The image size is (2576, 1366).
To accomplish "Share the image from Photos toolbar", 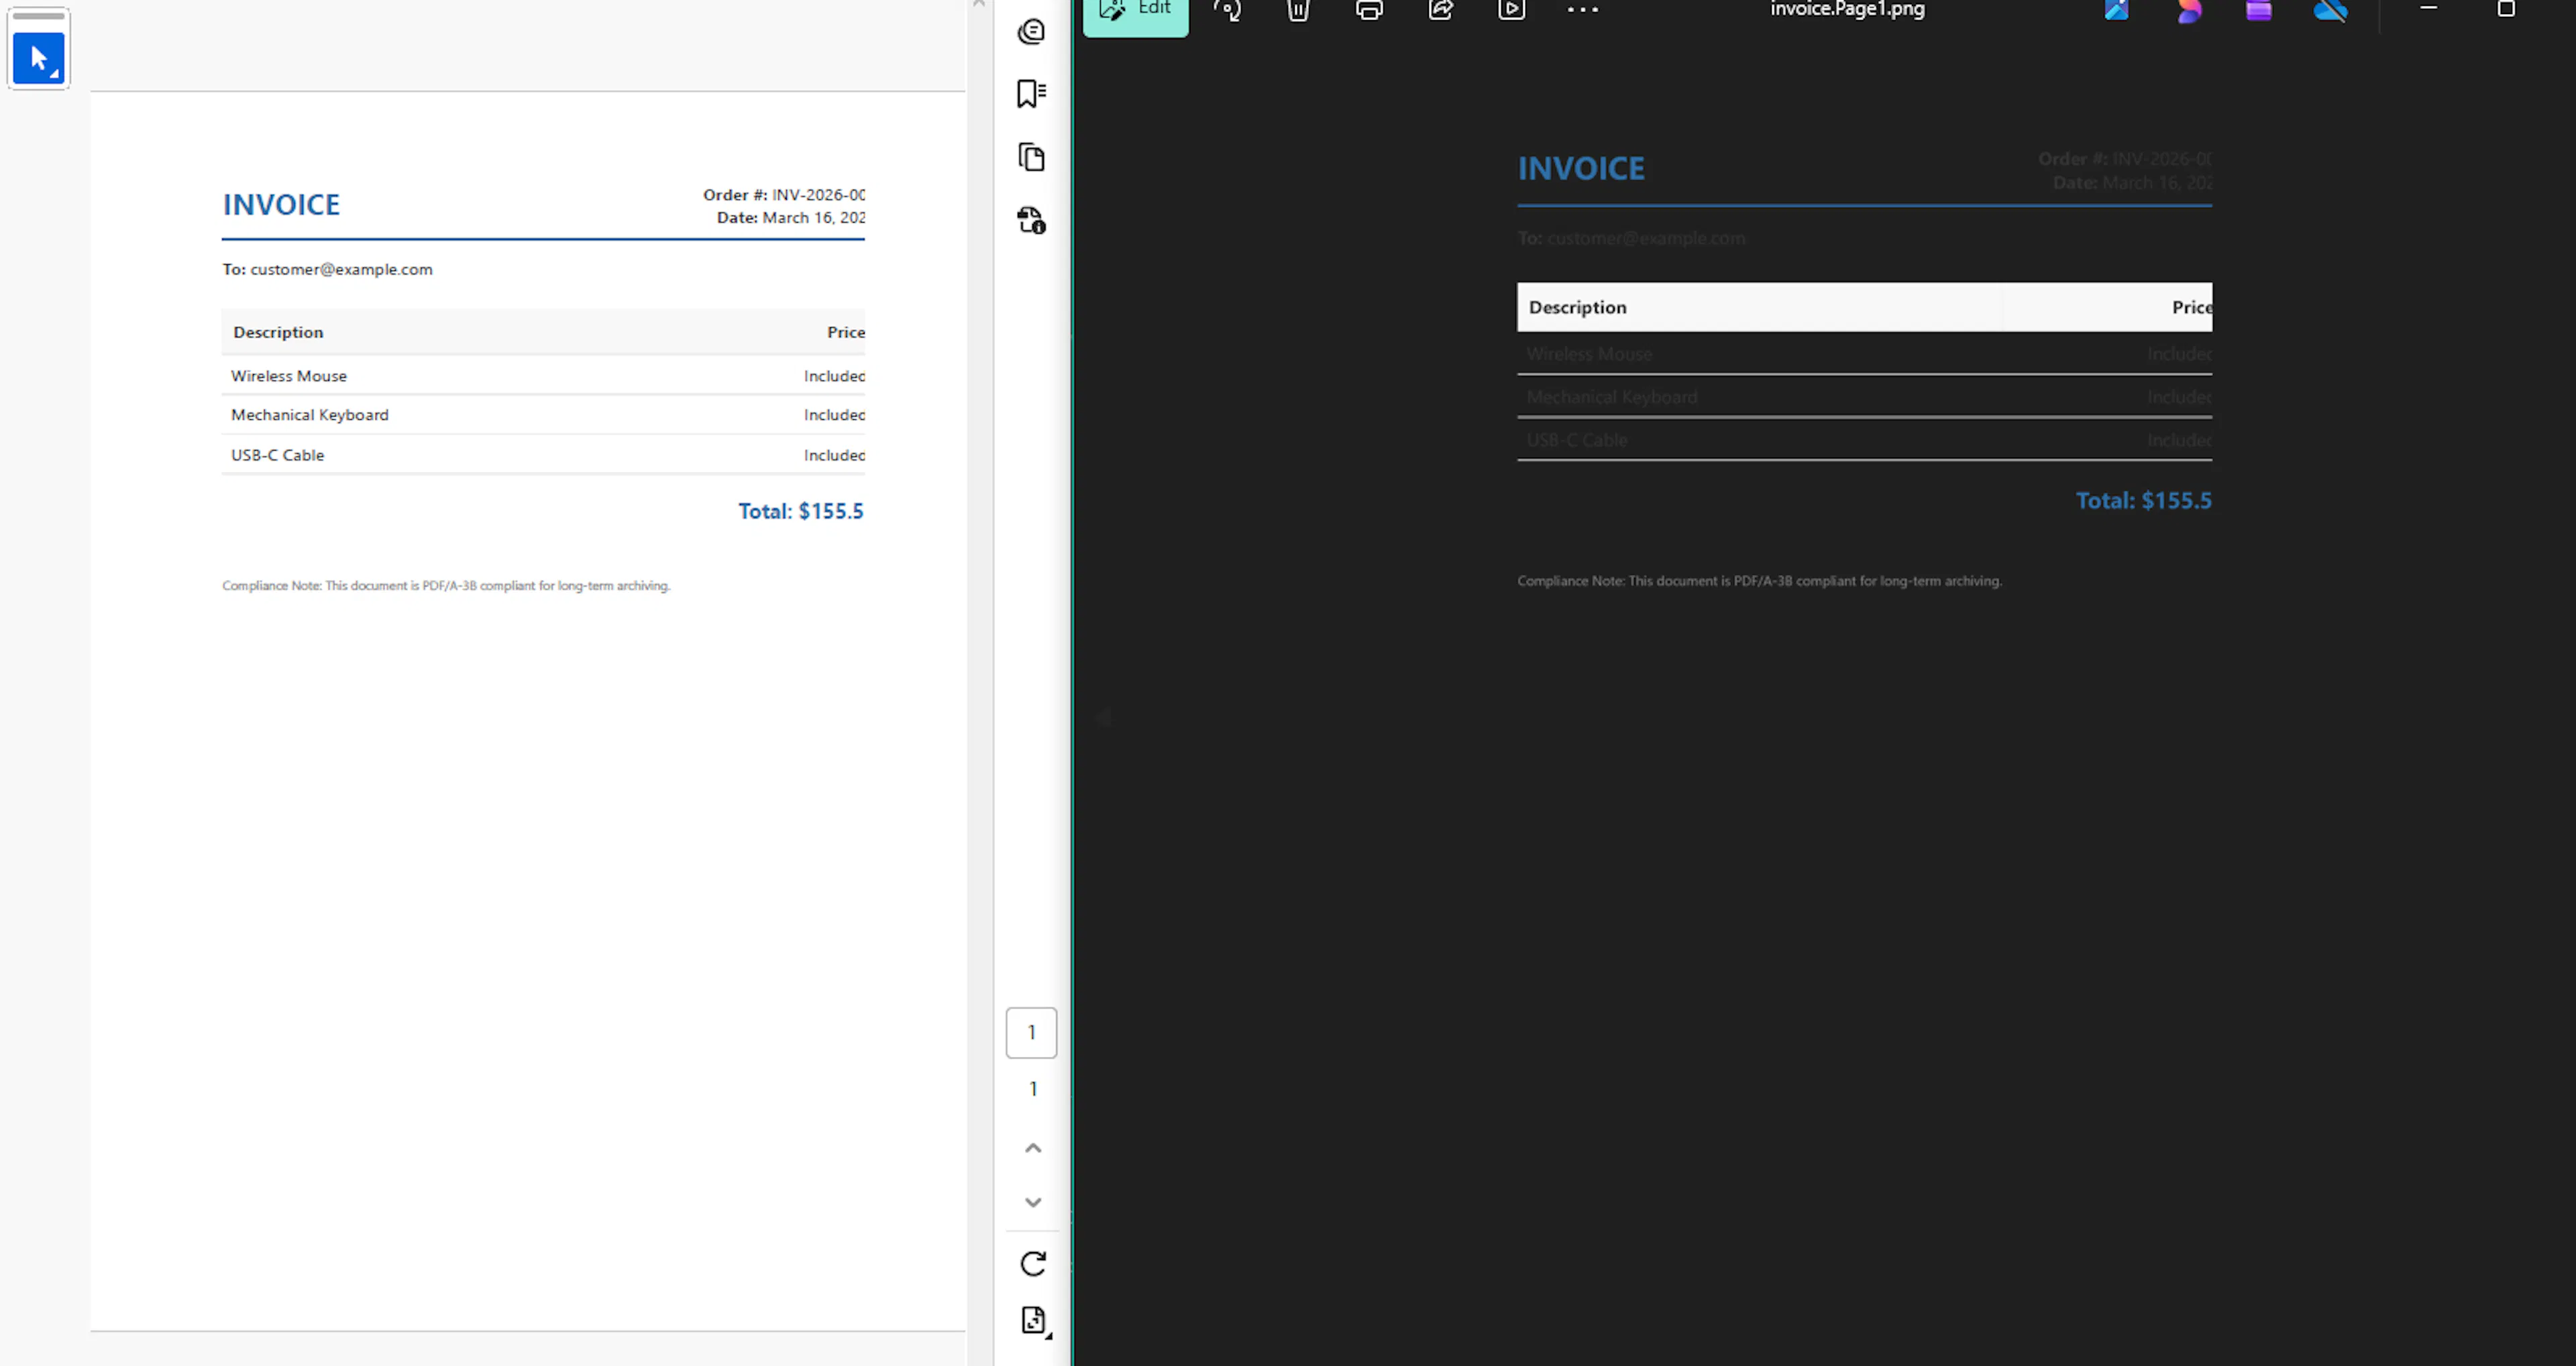I will click(x=1441, y=10).
